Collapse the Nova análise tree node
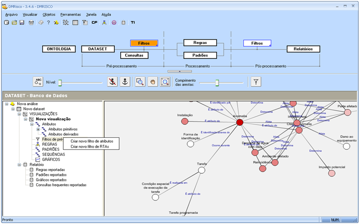360x224 pixels. (x=7, y=104)
